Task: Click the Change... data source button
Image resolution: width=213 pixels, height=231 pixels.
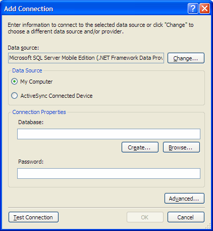Action: pyautogui.click(x=186, y=58)
